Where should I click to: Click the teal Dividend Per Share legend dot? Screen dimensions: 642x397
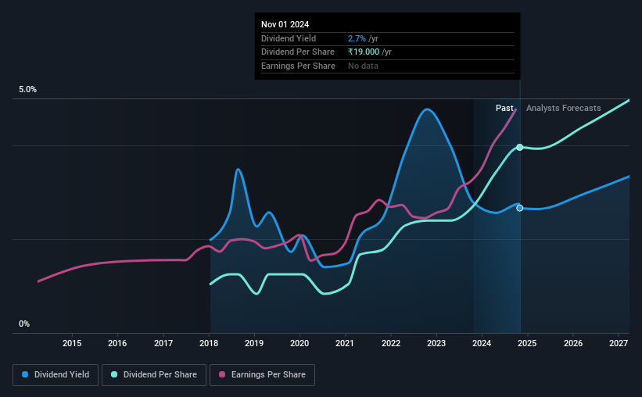114,374
